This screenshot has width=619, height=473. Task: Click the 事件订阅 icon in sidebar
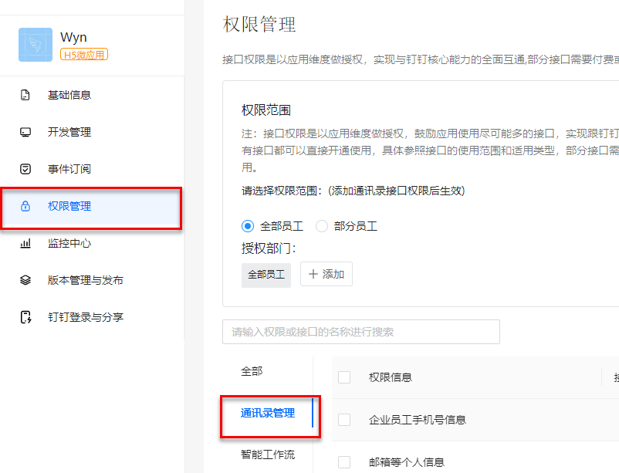click(25, 169)
